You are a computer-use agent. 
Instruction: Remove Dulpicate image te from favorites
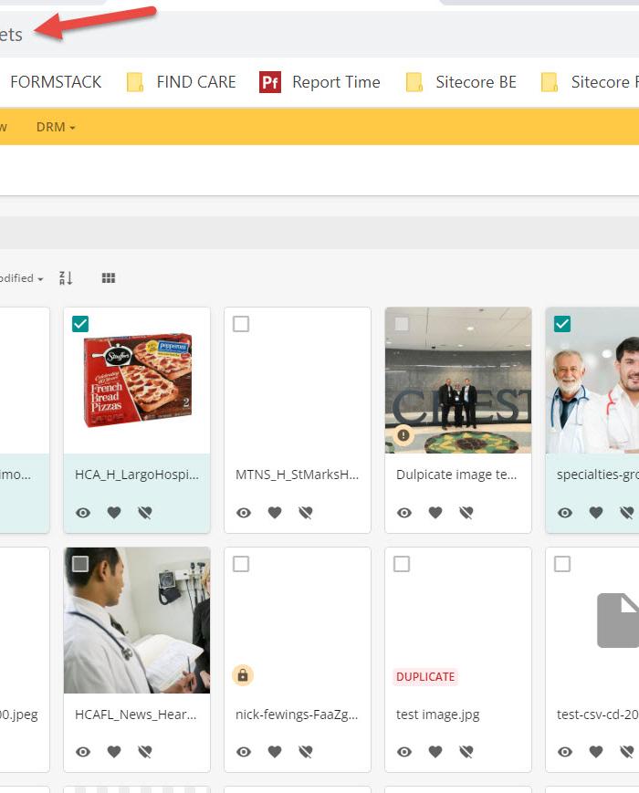466,513
